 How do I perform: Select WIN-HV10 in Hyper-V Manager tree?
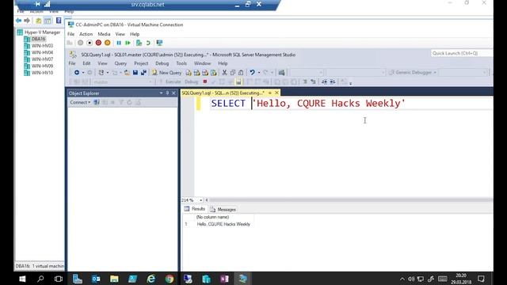point(42,73)
